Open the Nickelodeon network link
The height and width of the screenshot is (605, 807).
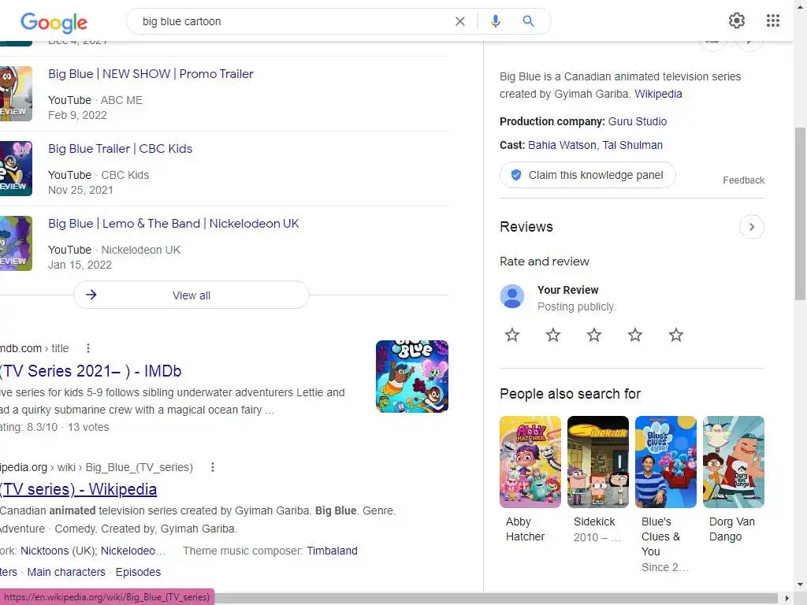point(132,551)
